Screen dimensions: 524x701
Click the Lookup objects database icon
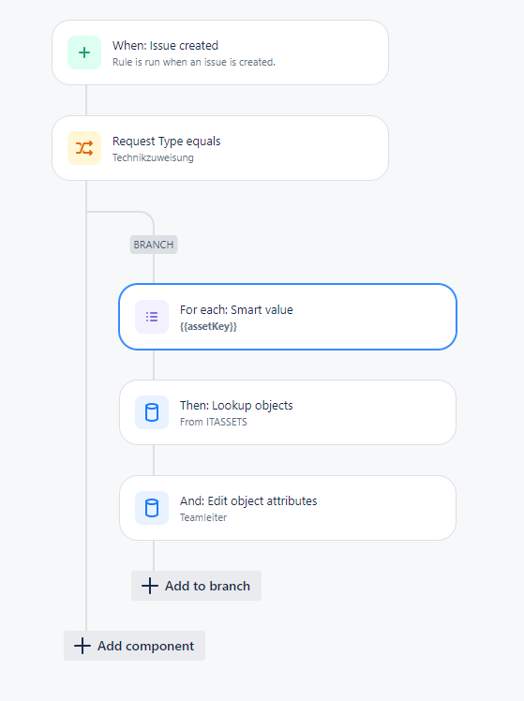[152, 412]
